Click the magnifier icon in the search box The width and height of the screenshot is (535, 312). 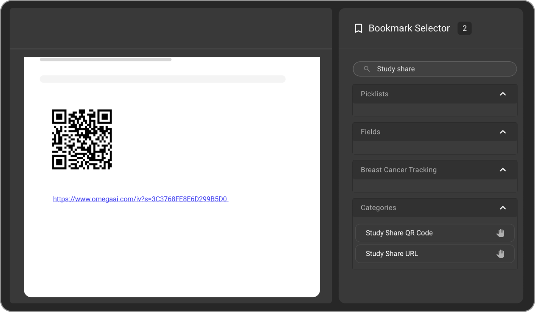click(367, 69)
